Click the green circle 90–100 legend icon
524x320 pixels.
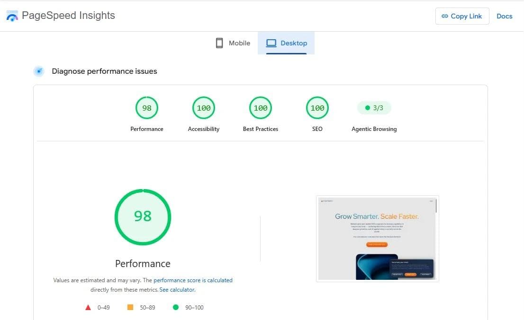(x=175, y=307)
